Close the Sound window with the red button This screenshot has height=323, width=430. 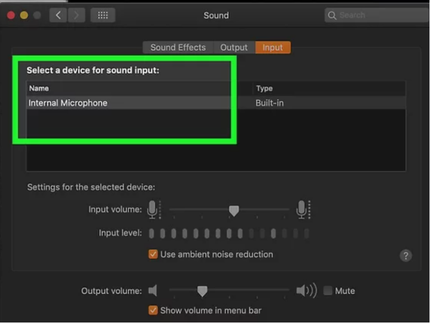(11, 15)
